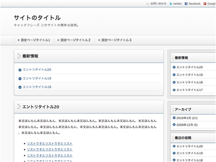The height and width of the screenshot is (162, 216).
Task: Open archive 2010年3月 (21)
Action: click(x=187, y=118)
